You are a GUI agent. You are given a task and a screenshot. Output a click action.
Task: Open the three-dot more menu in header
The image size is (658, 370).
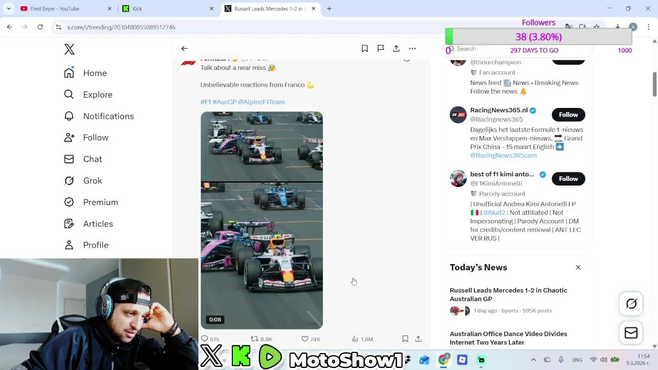pyautogui.click(x=412, y=48)
